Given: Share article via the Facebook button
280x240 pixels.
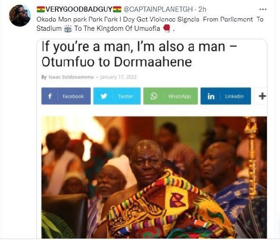Looking at the screenshot, I should tap(66, 96).
